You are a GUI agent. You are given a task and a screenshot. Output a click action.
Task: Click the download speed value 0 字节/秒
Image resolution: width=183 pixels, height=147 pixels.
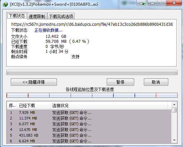[x=55, y=47]
